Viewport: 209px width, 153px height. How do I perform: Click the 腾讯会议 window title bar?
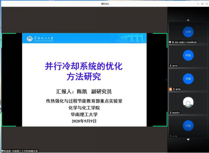pos(104,3)
